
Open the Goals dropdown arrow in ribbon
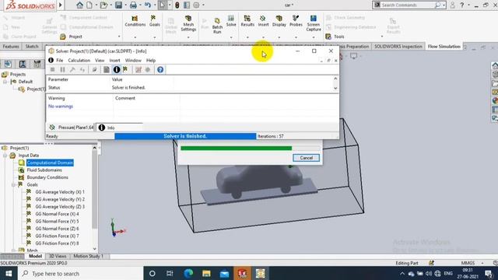point(155,37)
